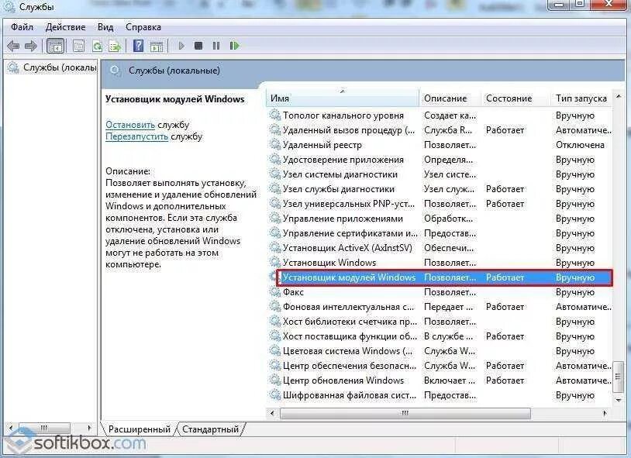Open the Справка menu
The image size is (631, 458).
pyautogui.click(x=143, y=27)
